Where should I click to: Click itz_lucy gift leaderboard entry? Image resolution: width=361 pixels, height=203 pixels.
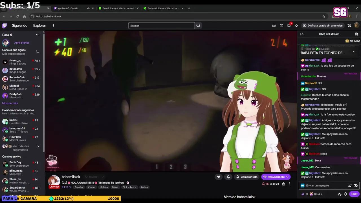353,41
